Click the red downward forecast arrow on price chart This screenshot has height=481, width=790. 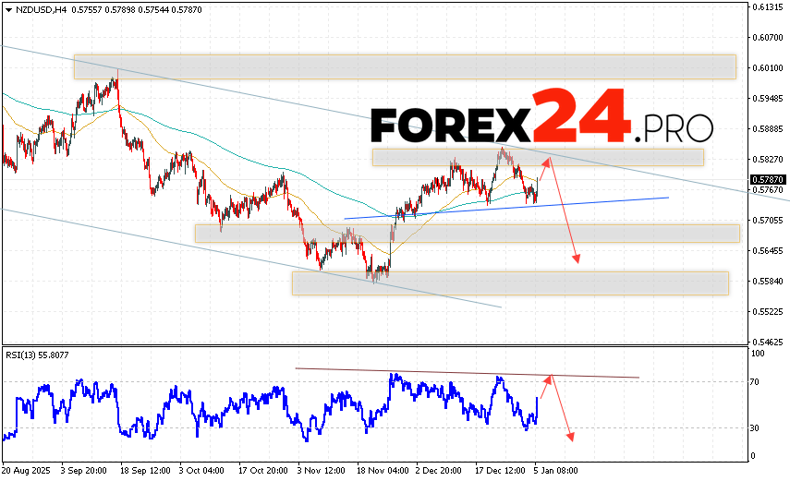pos(565,212)
